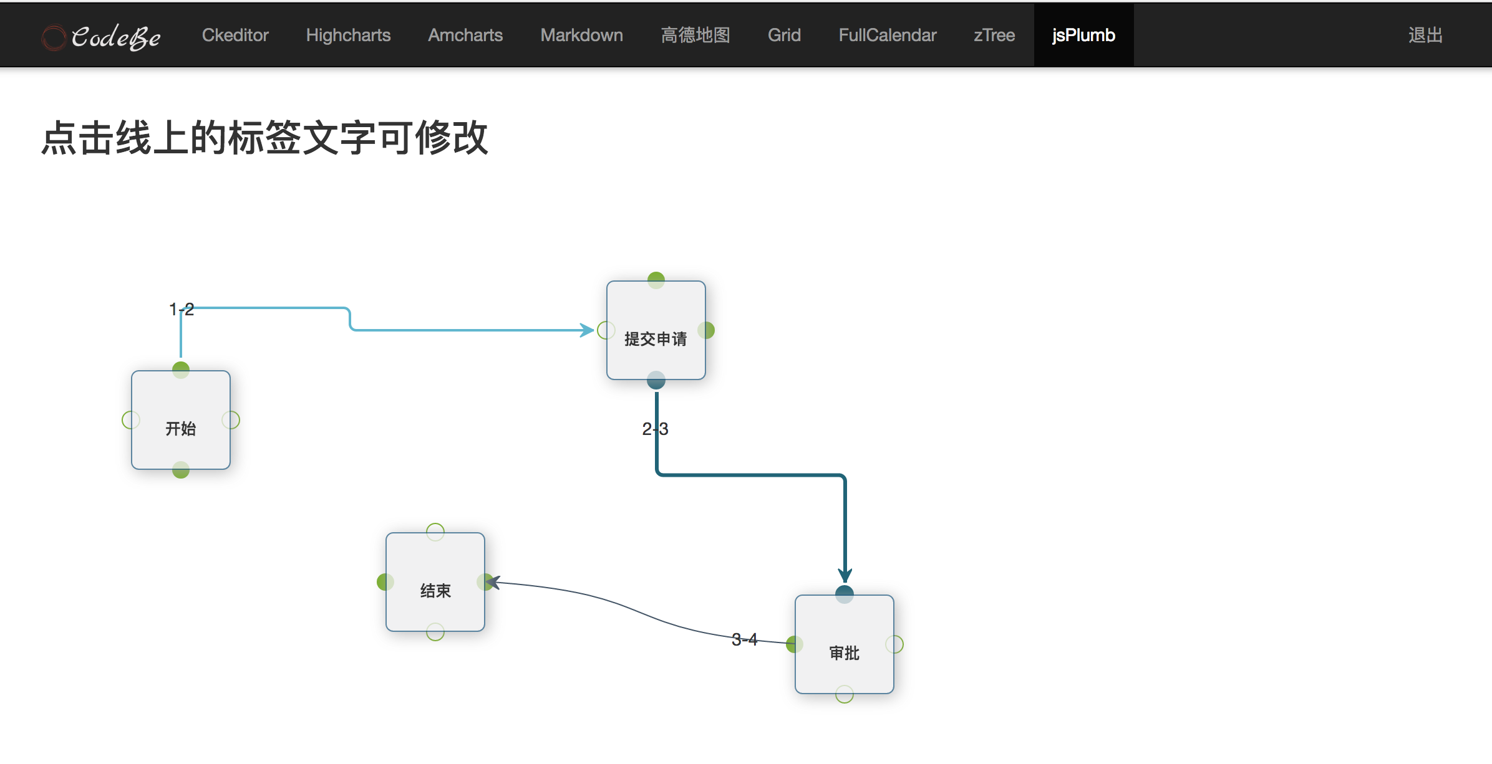Click the hollow right endpoint of 审批 node
1492x764 pixels.
(x=894, y=644)
